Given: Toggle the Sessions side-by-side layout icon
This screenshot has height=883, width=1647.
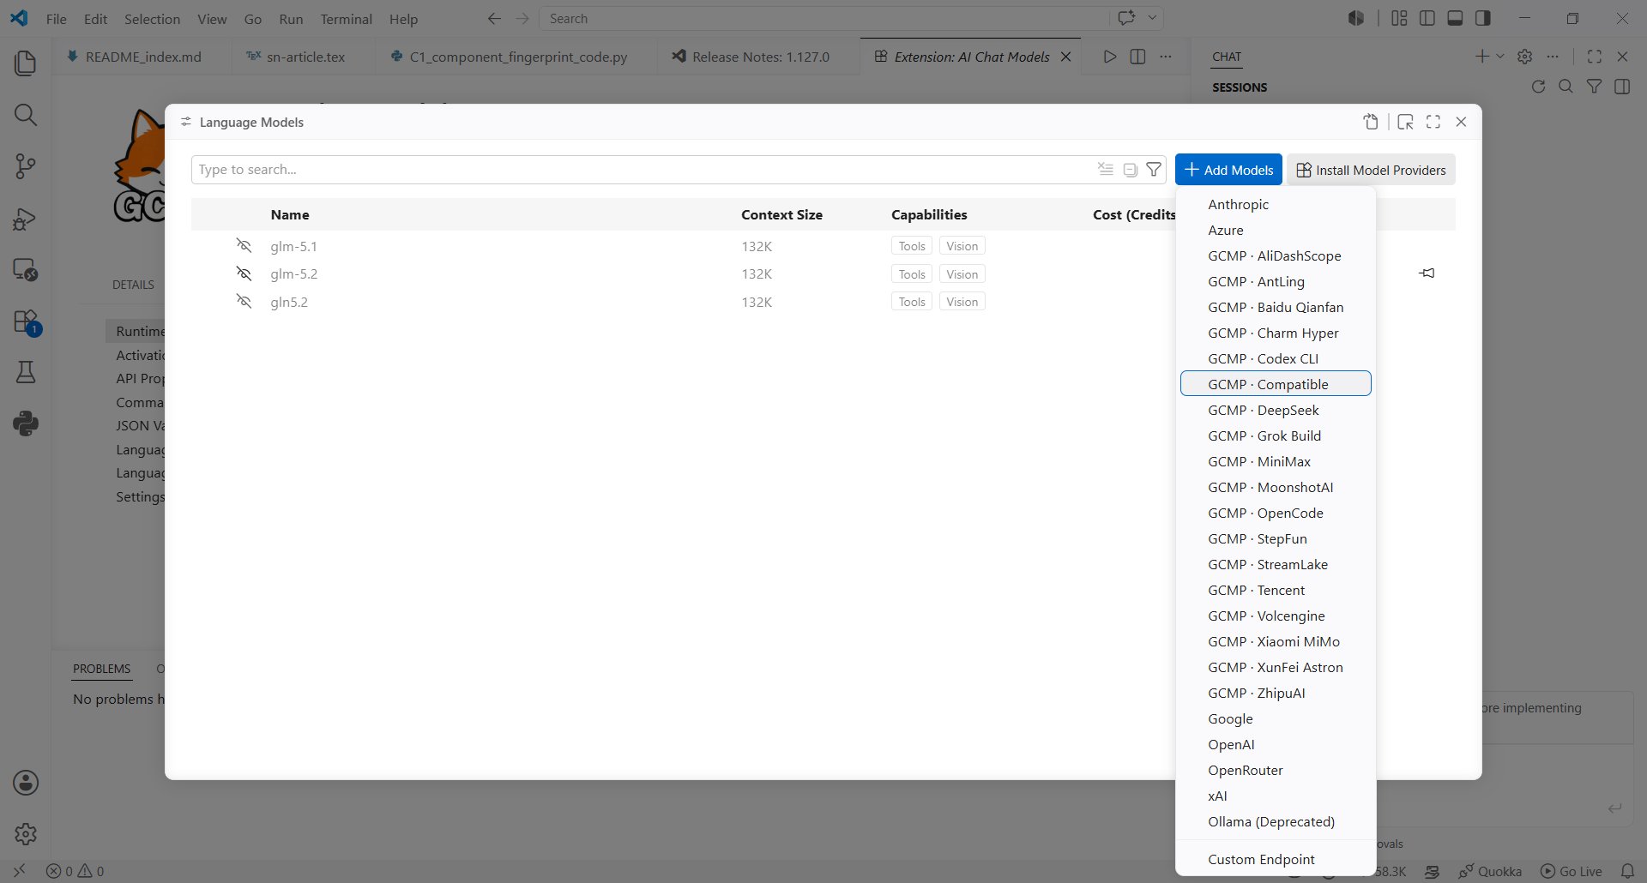Looking at the screenshot, I should click(x=1622, y=87).
